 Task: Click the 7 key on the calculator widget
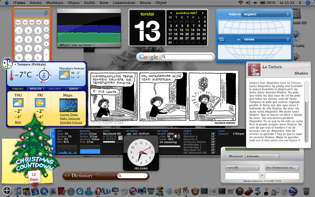(19, 31)
